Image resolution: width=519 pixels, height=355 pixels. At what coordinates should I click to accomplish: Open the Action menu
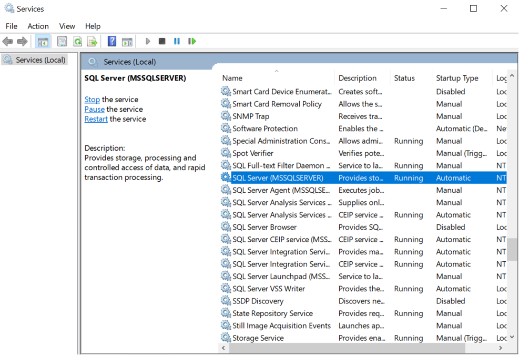(x=38, y=26)
